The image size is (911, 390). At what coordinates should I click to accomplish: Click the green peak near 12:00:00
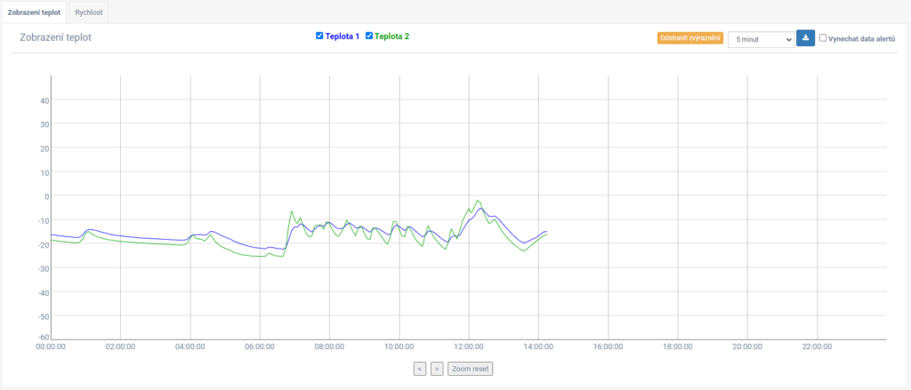(x=478, y=200)
